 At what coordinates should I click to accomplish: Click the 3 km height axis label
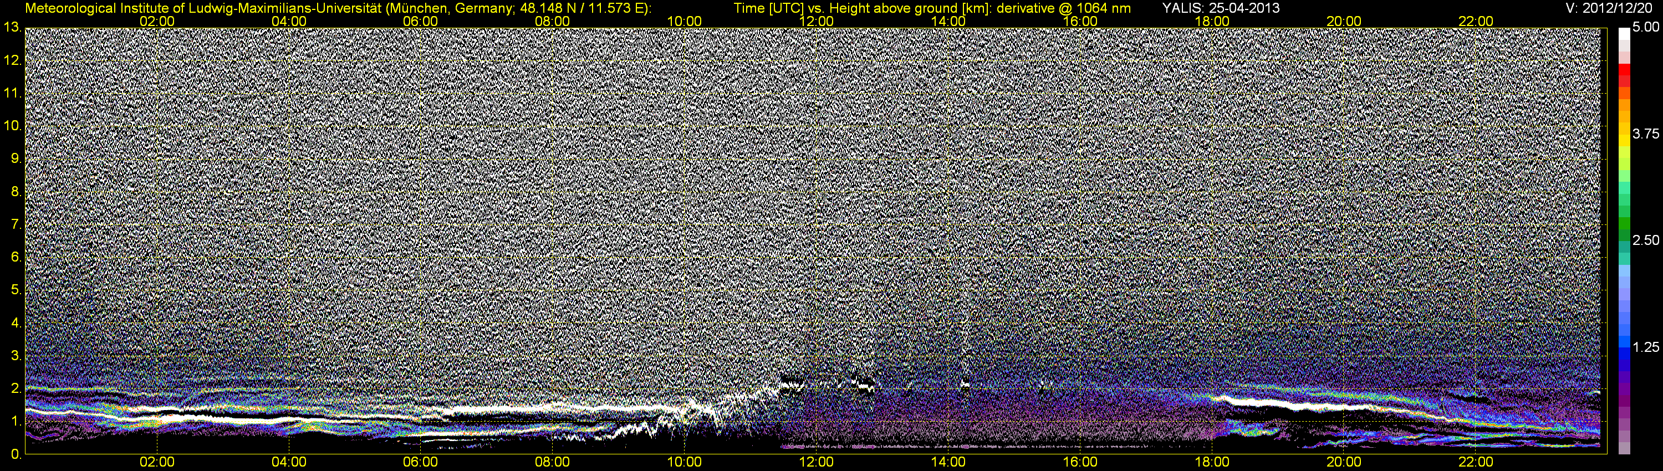coord(16,356)
